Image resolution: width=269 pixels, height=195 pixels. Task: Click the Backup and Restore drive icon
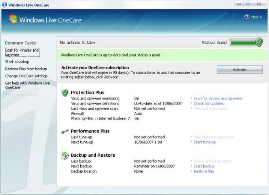[x=65, y=156]
